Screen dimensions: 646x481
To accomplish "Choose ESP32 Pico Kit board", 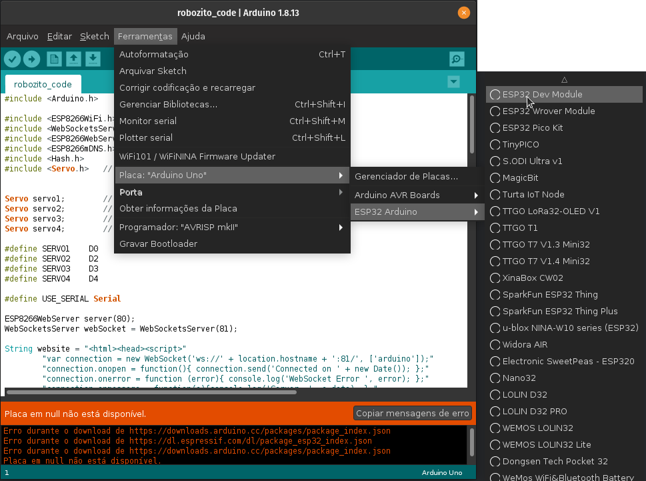I will click(564, 128).
